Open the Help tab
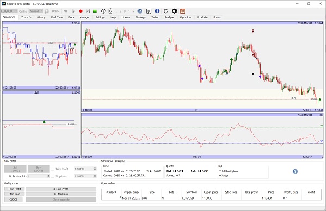 [113, 17]
